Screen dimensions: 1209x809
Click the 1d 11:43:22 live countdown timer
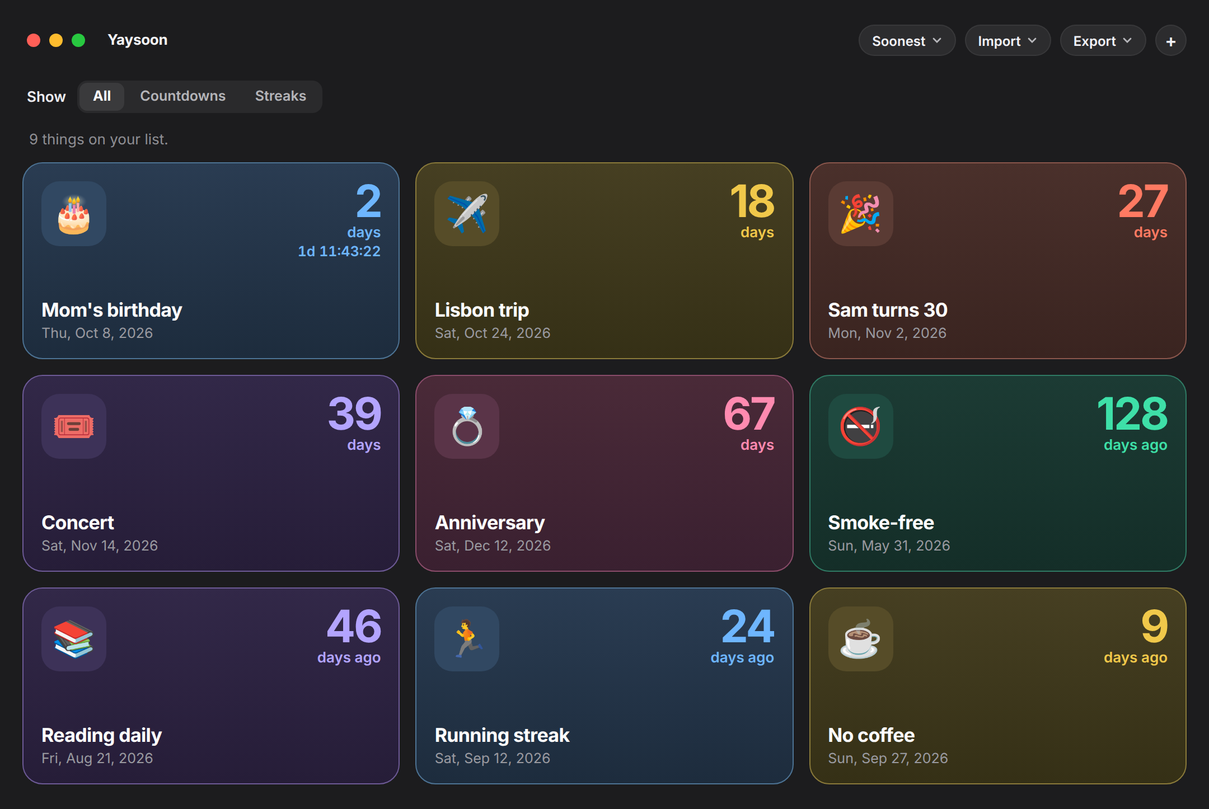click(339, 251)
